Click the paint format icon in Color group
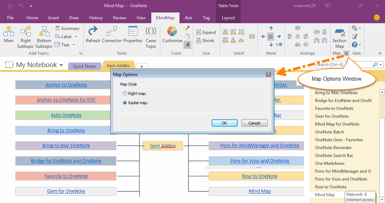The width and height of the screenshot is (385, 203). click(x=187, y=37)
